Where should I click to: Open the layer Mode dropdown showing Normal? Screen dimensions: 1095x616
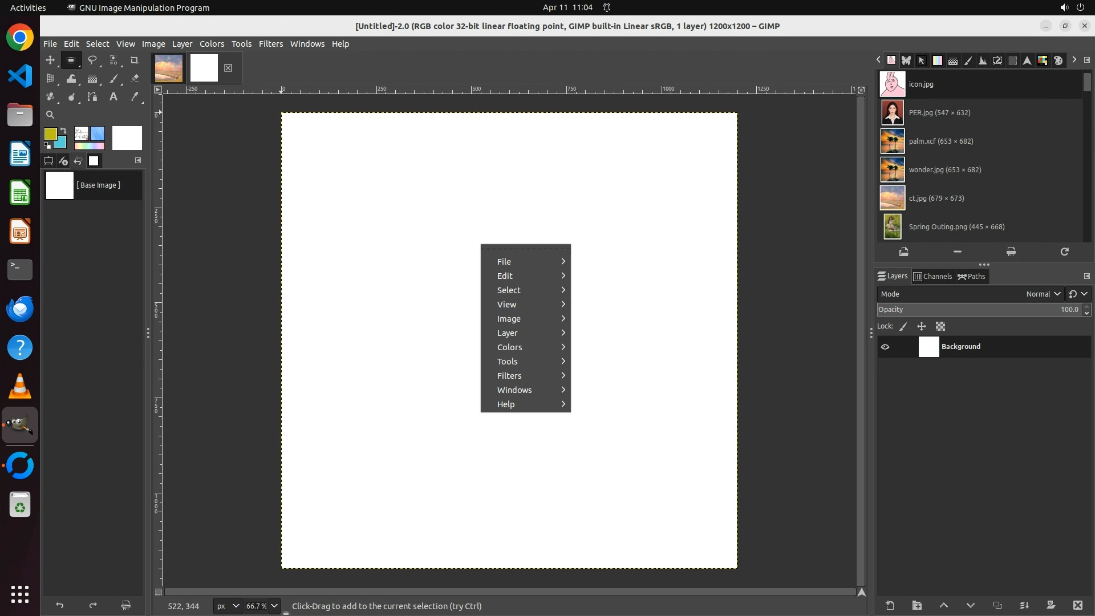coord(1043,294)
